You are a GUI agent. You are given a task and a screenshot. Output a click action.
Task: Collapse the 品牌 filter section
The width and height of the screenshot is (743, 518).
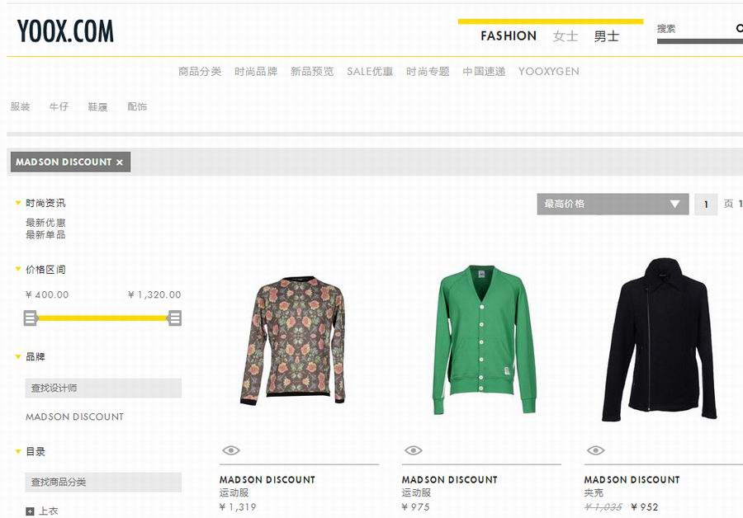18,356
